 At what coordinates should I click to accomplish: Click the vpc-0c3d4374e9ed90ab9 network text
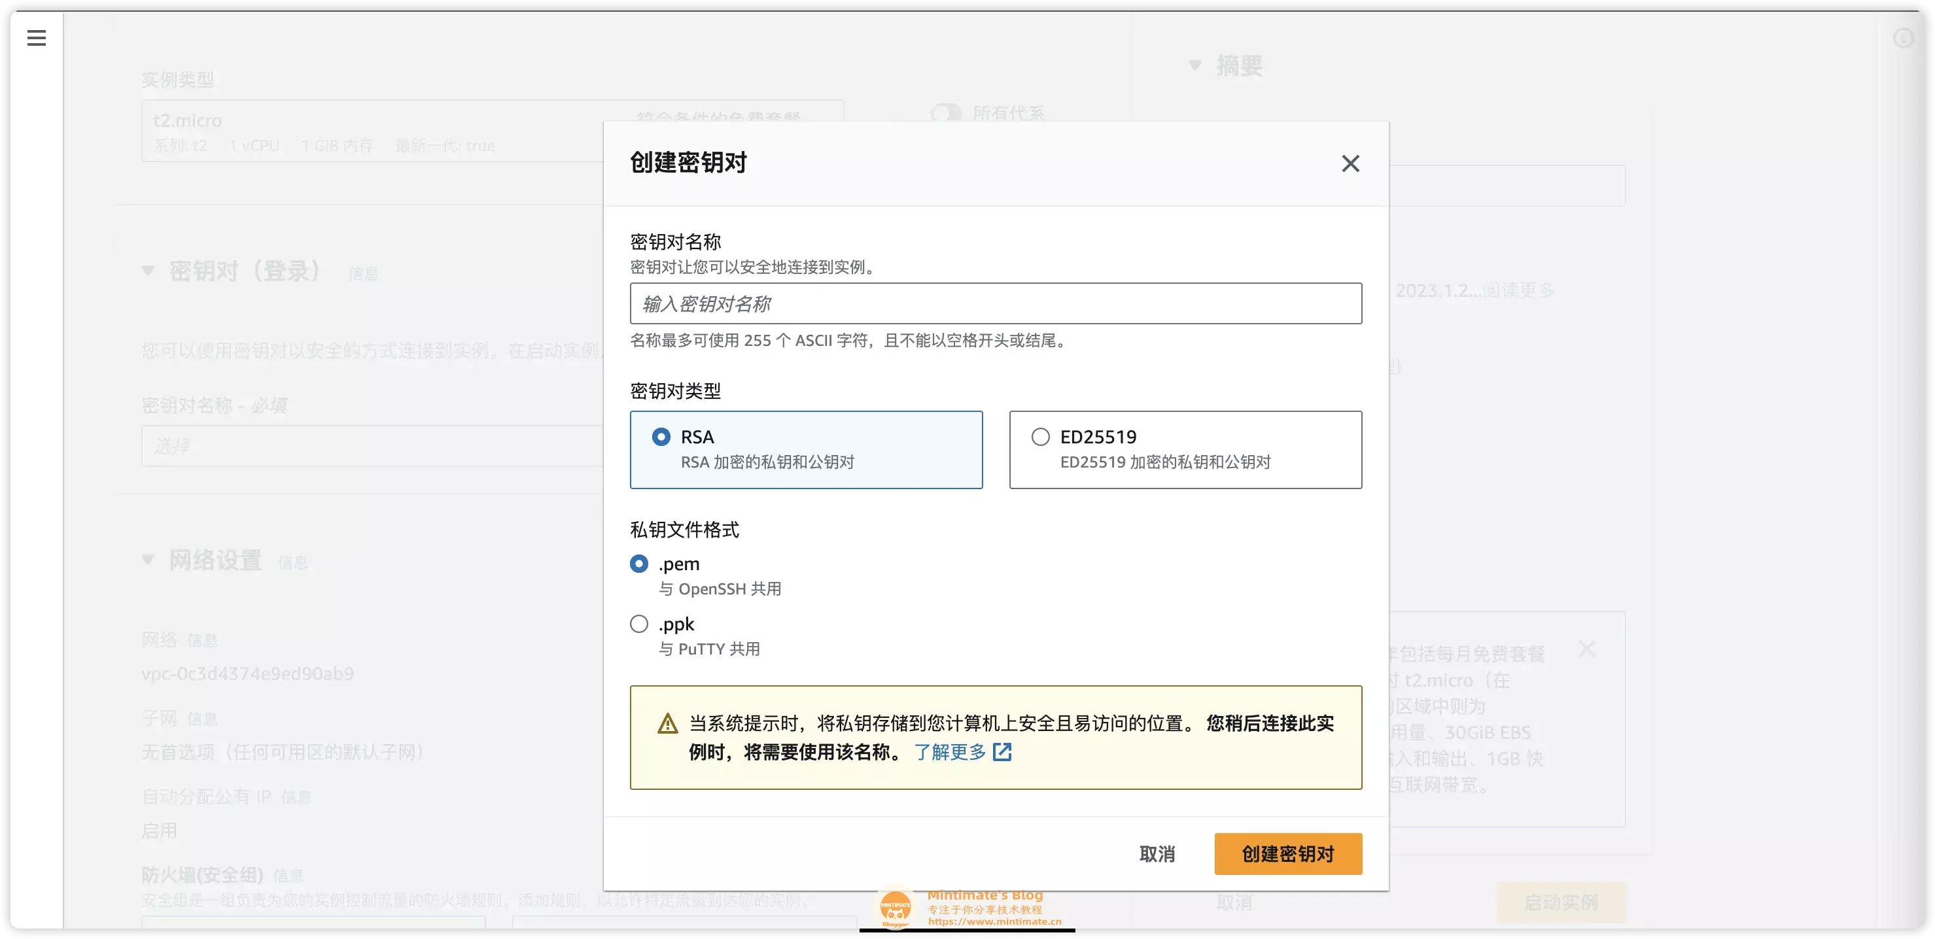pos(247,674)
